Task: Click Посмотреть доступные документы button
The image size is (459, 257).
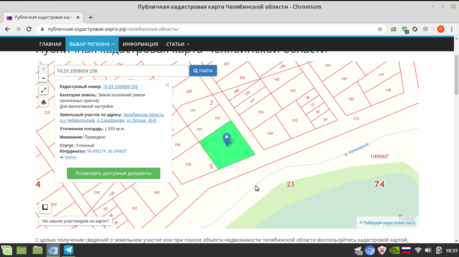Action: pyautogui.click(x=113, y=173)
